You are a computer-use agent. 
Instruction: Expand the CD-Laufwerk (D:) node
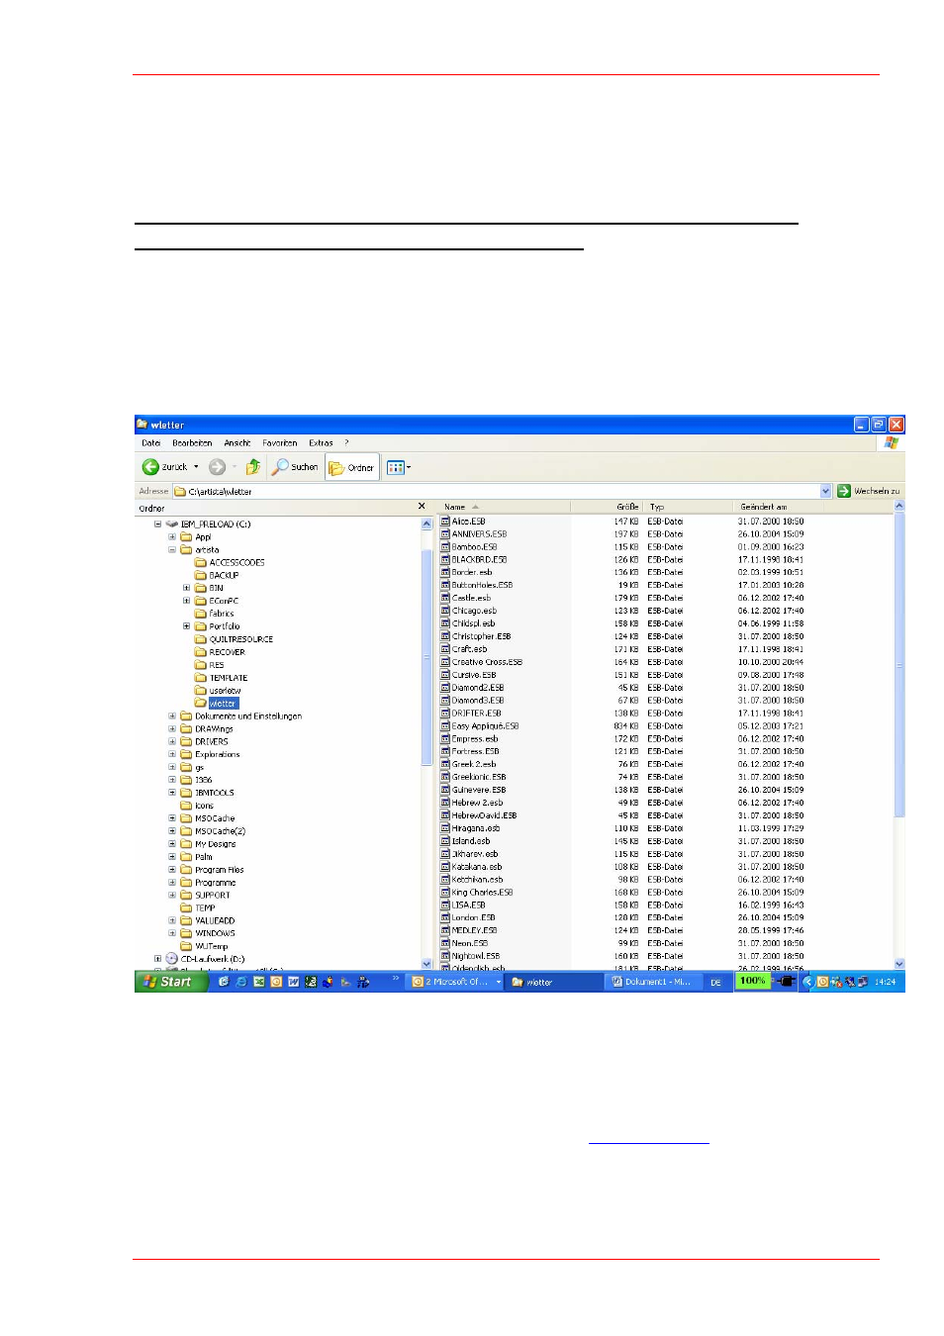[157, 959]
